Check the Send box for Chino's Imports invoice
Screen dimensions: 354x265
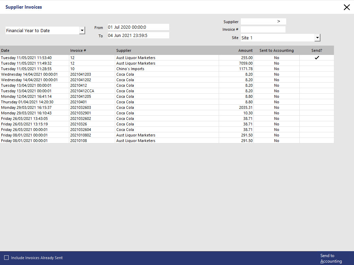tap(316, 69)
